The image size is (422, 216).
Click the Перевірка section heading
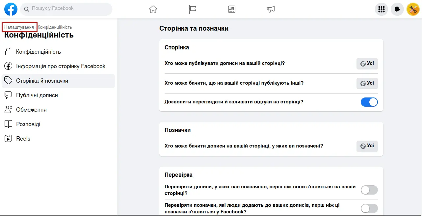[178, 175]
